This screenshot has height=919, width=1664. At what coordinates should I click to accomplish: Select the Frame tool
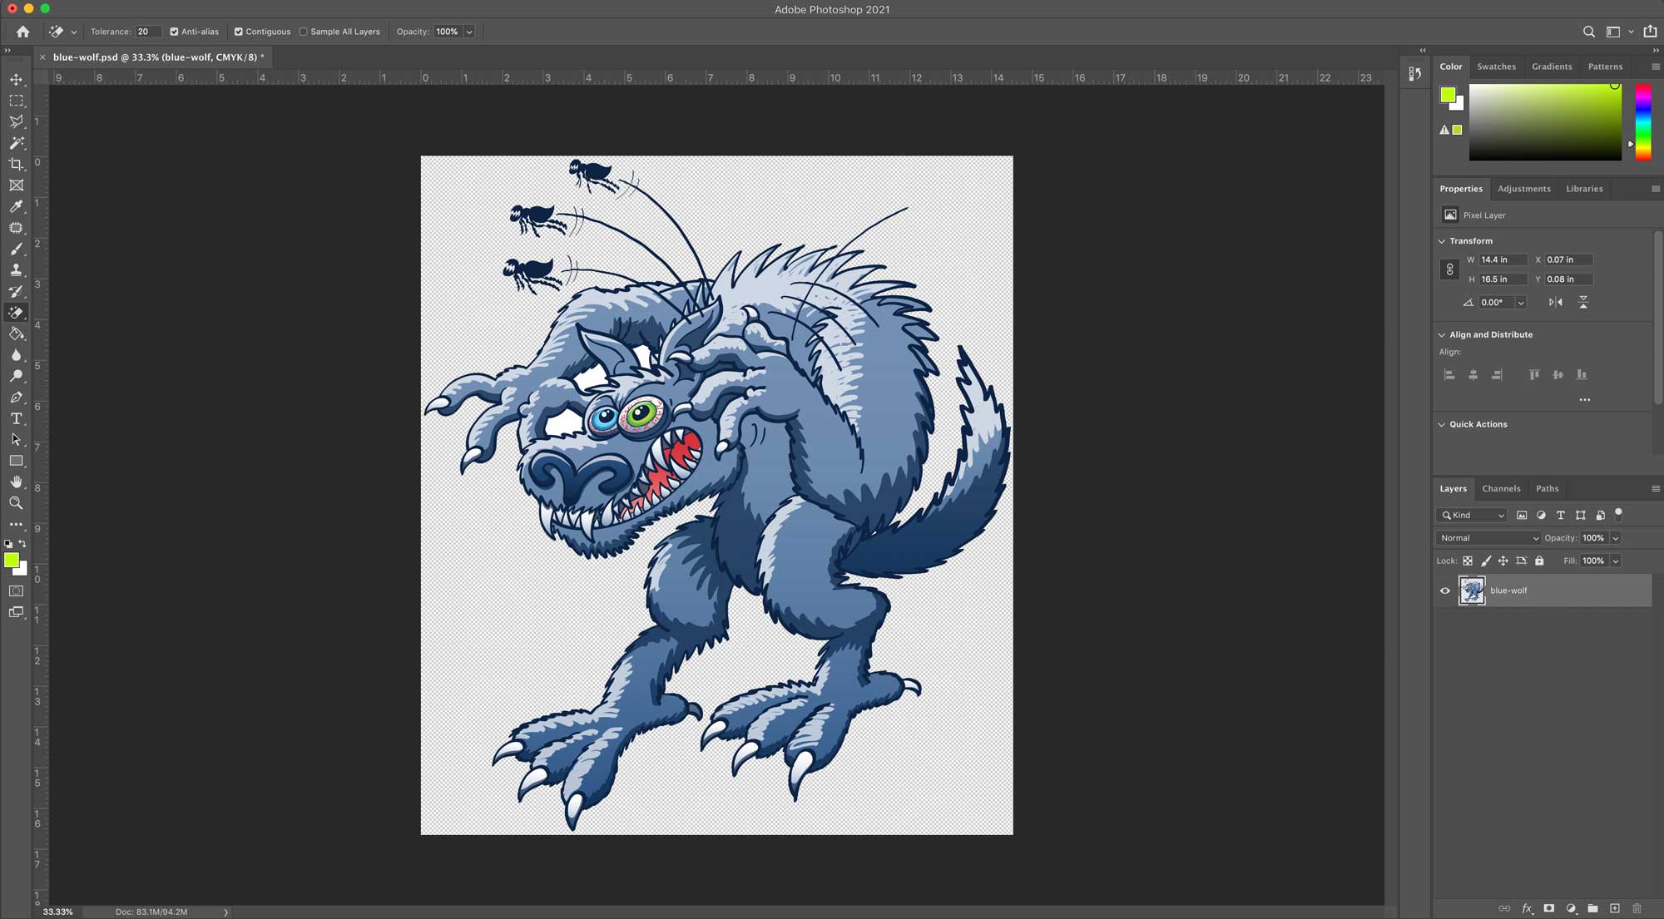[16, 185]
